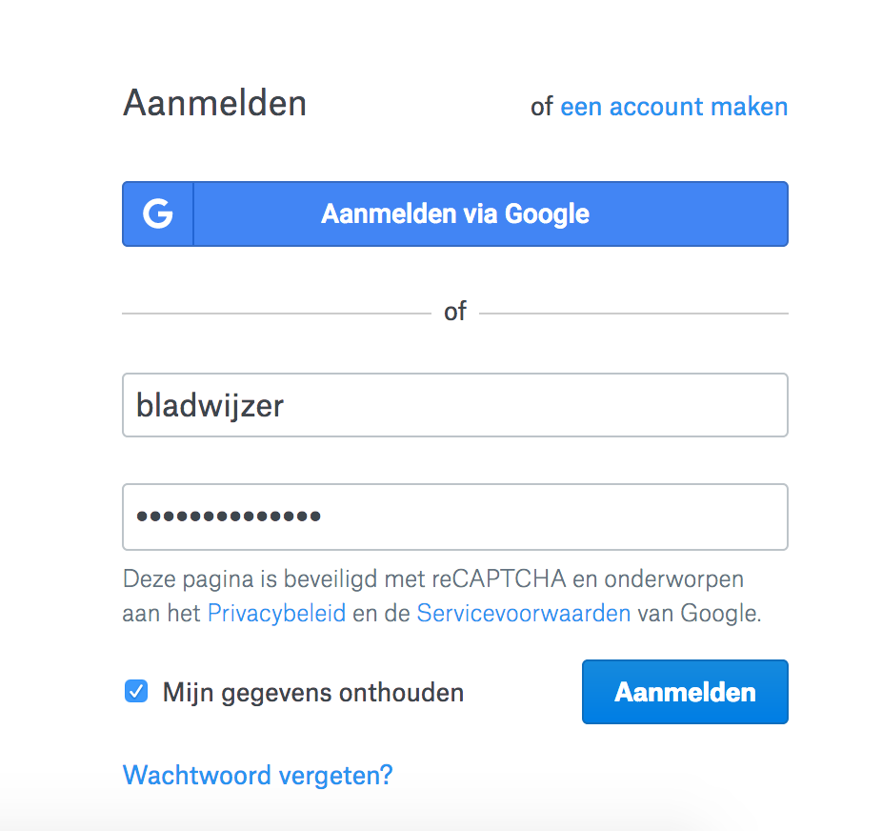Click the "en de" text between policy links
The height and width of the screenshot is (831, 882).
pos(381,613)
